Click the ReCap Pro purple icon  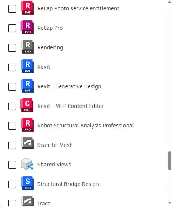pyautogui.click(x=27, y=27)
